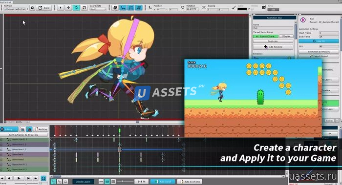Choose the Move tool in the toolbar
This screenshot has width=342, height=185.
[x=68, y=8]
